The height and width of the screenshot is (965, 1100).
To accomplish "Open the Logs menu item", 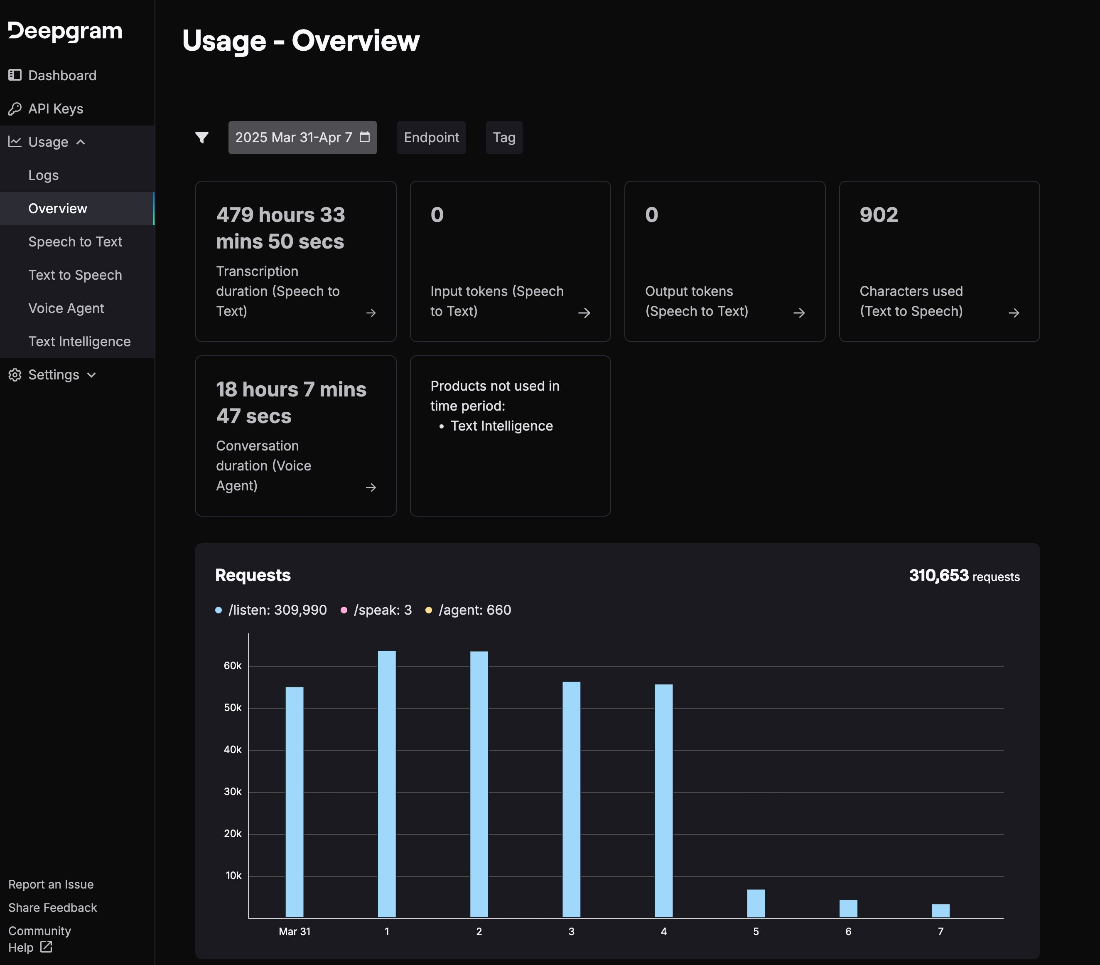I will click(x=43, y=175).
